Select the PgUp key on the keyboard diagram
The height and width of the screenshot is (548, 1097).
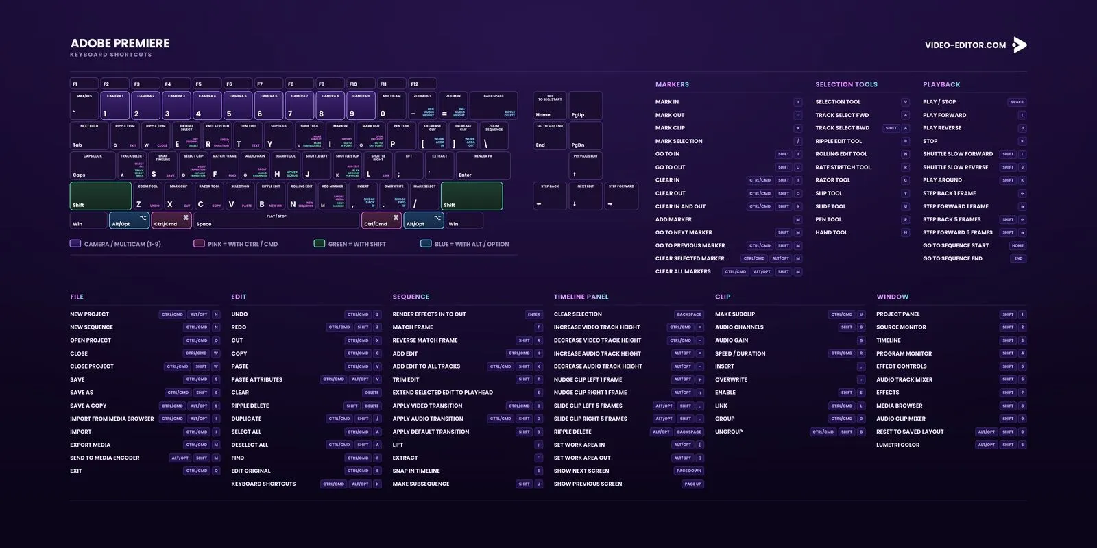coord(586,105)
